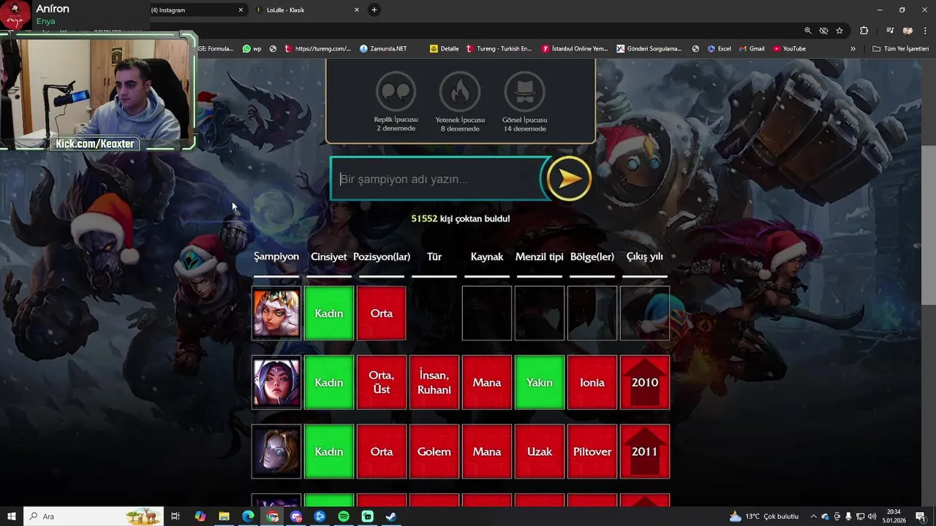Screen dimensions: 936x526
Task: Open Steam from the taskbar
Action: click(391, 517)
